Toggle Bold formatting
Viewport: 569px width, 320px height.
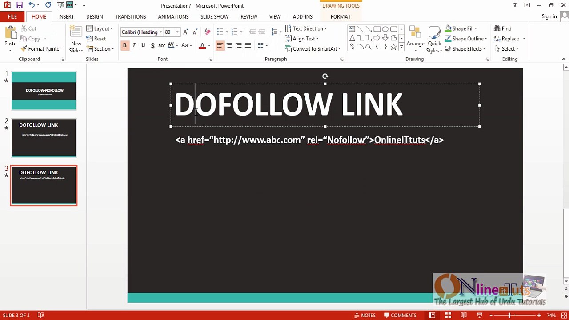tap(124, 45)
